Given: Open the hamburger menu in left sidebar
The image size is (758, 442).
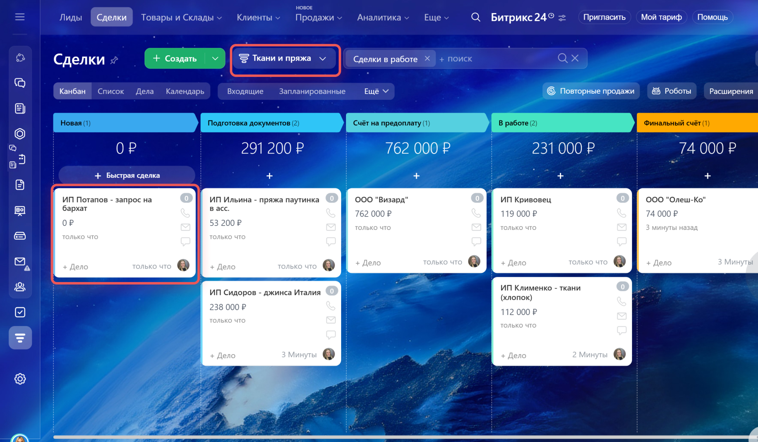Looking at the screenshot, I should coord(20,17).
